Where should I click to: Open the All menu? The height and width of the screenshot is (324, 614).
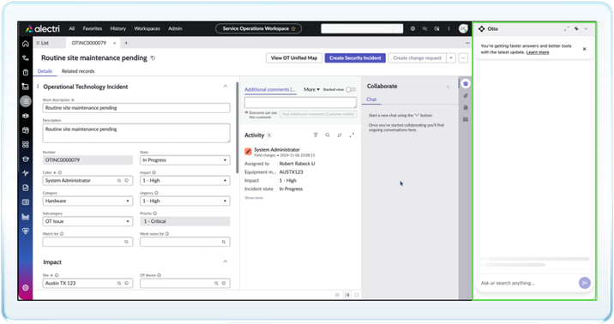coord(72,28)
